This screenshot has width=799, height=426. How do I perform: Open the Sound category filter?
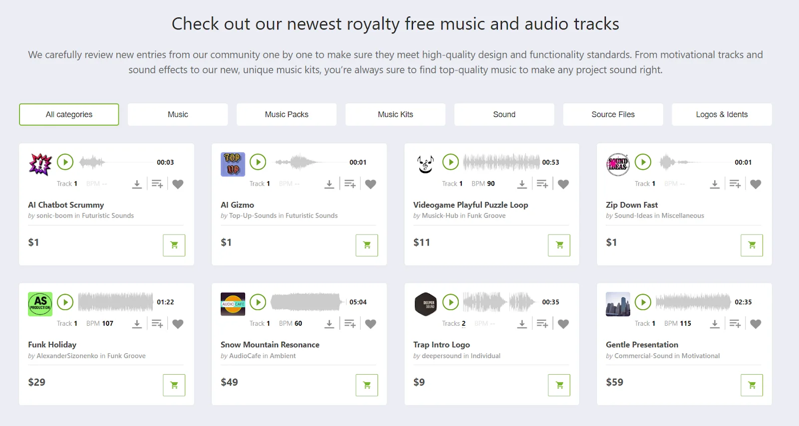pos(504,114)
